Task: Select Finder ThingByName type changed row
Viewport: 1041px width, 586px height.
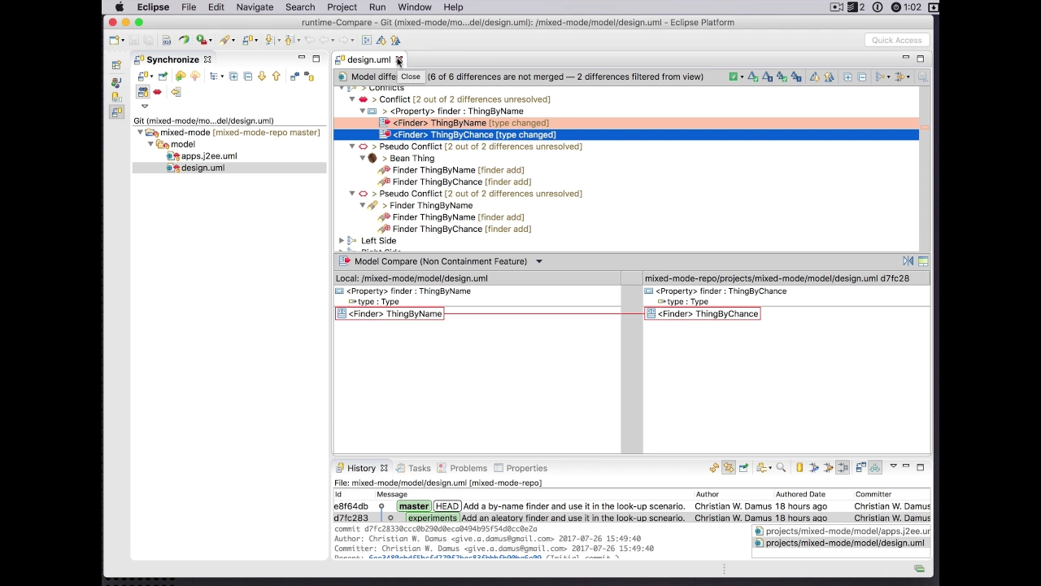Action: [x=626, y=123]
